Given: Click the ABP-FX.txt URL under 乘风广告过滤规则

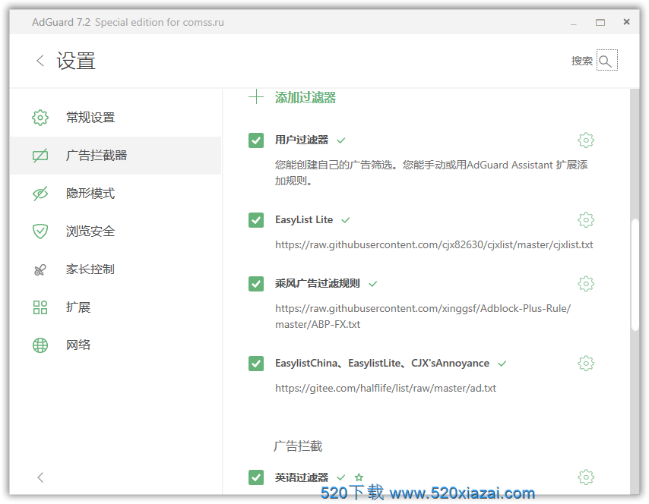Looking at the screenshot, I should pyautogui.click(x=423, y=317).
